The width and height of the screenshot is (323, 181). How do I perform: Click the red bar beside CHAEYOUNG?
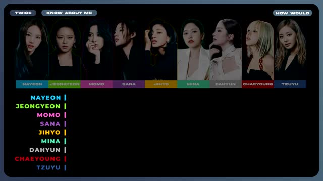(65, 159)
